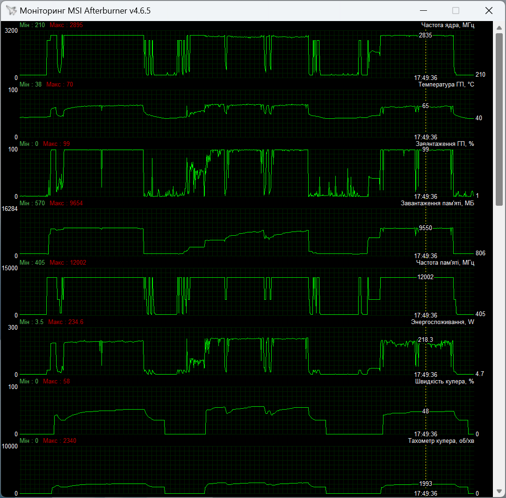Click the 'Макс : 12002' memory clock value

[68, 262]
